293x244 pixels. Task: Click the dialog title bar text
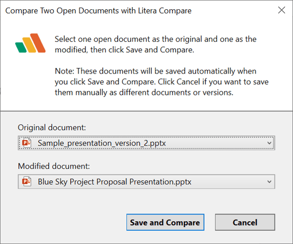point(98,11)
